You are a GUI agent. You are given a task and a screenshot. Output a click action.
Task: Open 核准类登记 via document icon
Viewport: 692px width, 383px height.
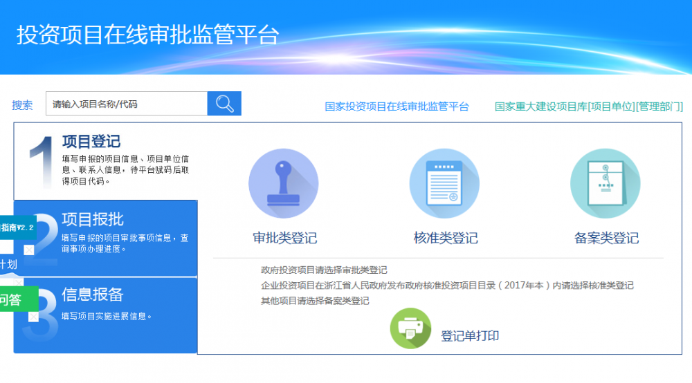[444, 183]
